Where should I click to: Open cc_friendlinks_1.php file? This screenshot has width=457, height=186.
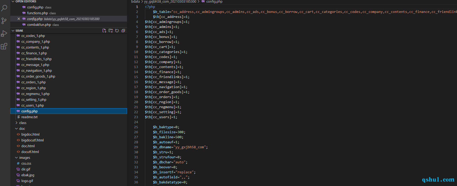[69, 59]
